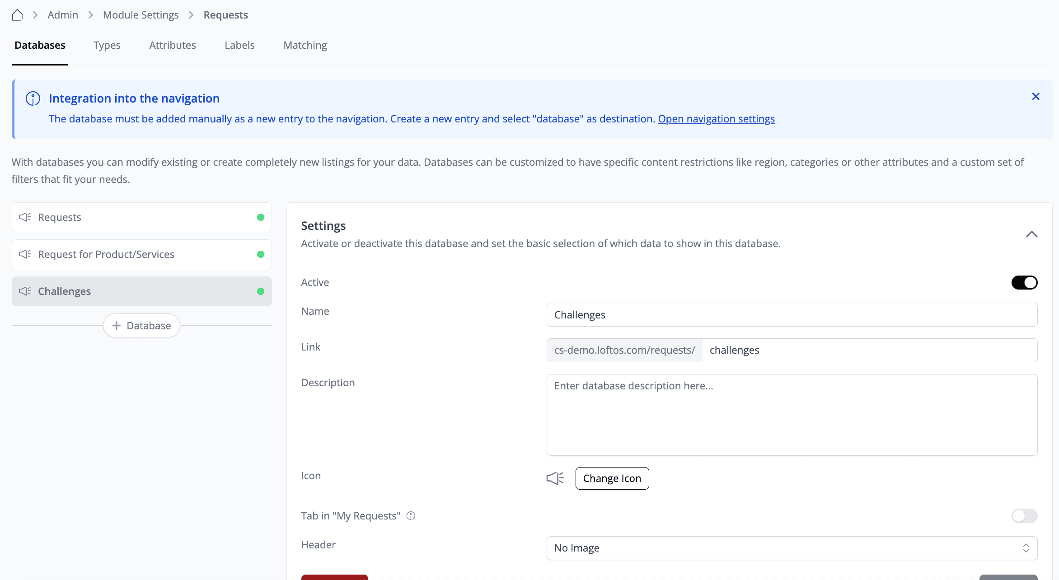The height and width of the screenshot is (580, 1059).
Task: Click megaphone icon of Request for Product/Services
Action: pyautogui.click(x=25, y=254)
